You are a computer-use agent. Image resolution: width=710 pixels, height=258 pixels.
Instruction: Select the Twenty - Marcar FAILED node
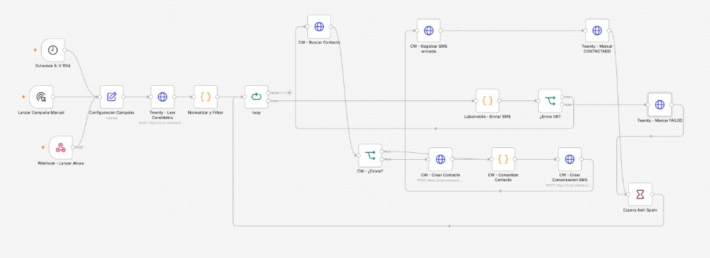(x=660, y=105)
